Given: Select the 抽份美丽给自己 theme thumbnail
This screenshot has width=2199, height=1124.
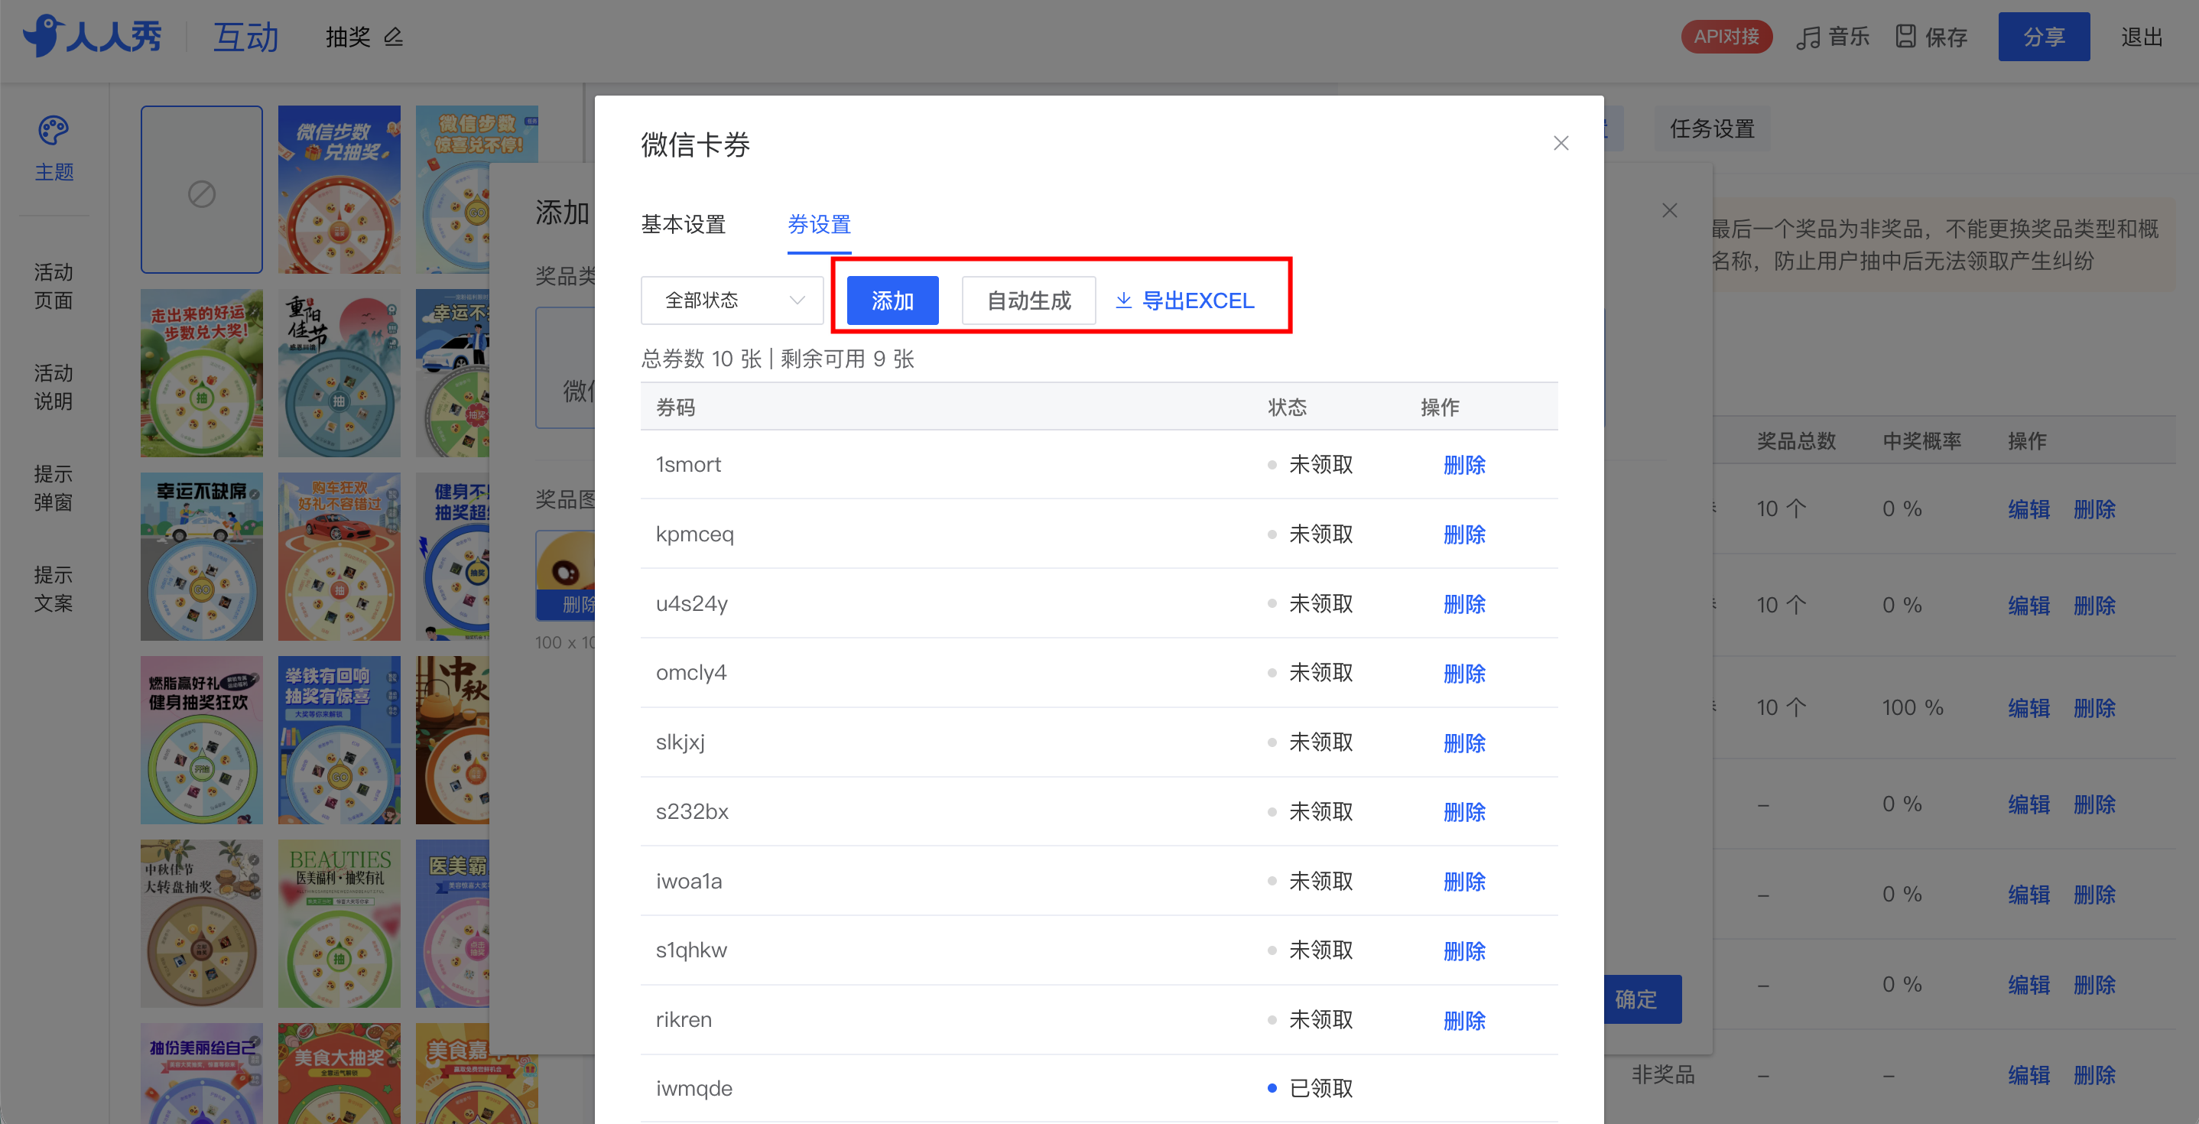Looking at the screenshot, I should 201,1074.
